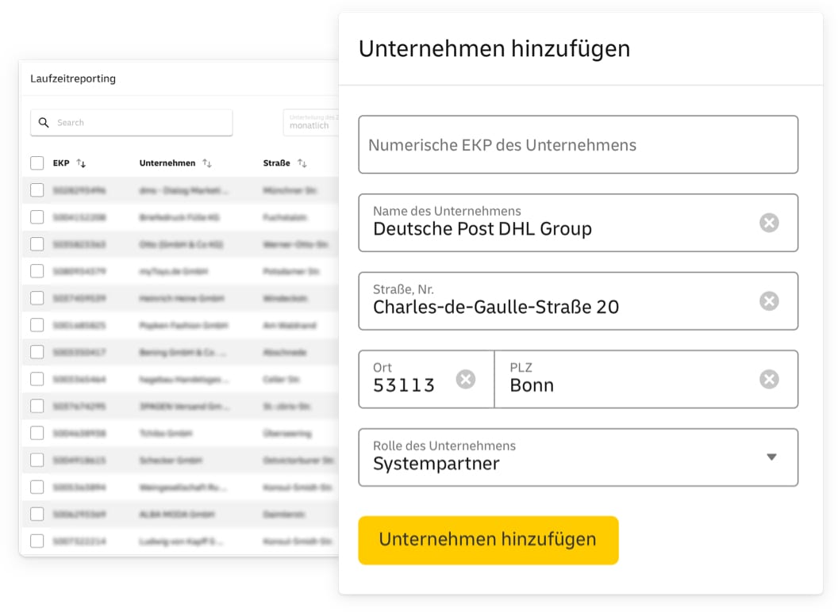Open the Heinrich Heine GmbH table row
Screen dimensions: 838x612
183,298
